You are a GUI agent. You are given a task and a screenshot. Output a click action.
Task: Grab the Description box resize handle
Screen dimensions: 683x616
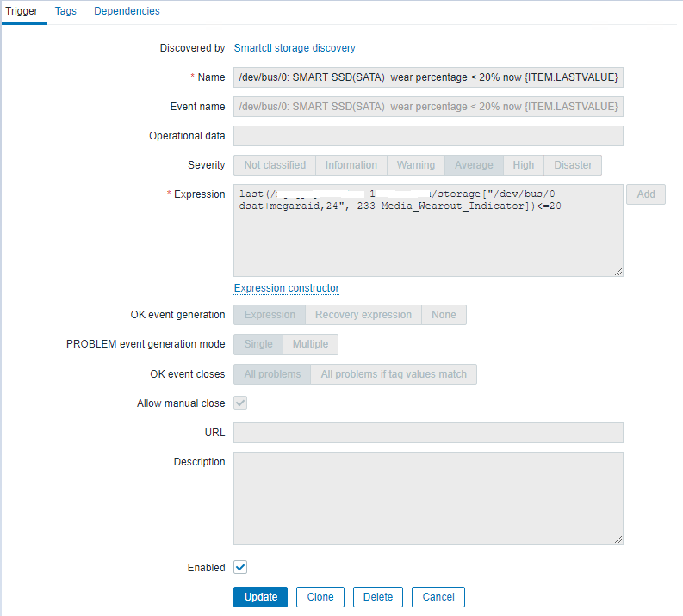click(618, 539)
